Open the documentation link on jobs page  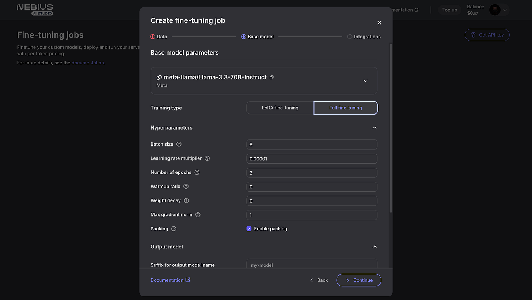pos(88,63)
